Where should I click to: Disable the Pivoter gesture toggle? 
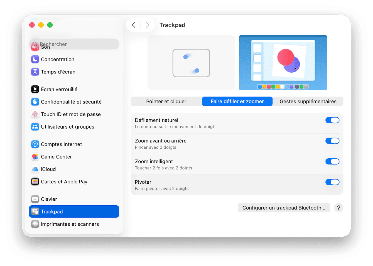[x=332, y=182]
